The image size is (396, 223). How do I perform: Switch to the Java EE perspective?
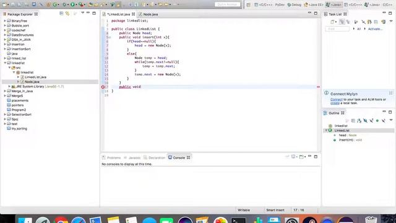[314, 4]
